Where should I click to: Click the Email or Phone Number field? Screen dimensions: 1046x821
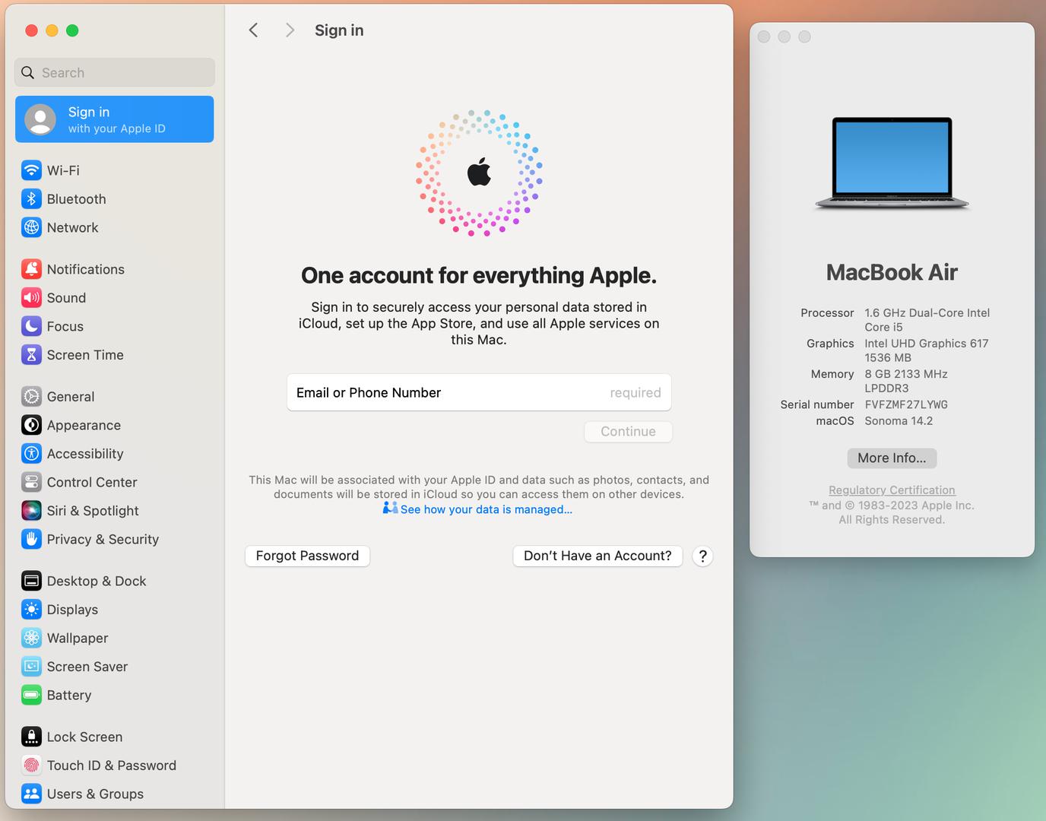(x=479, y=392)
